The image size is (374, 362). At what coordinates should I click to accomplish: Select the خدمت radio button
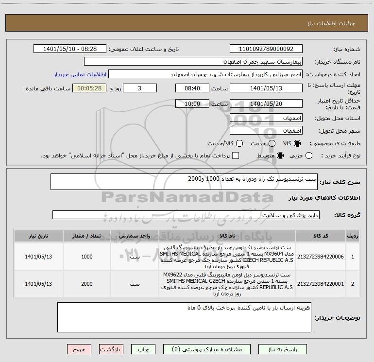272,143
